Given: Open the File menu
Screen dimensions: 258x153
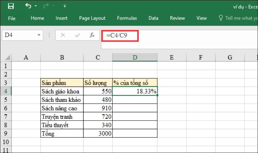Looking at the screenshot, I should coord(12,18).
